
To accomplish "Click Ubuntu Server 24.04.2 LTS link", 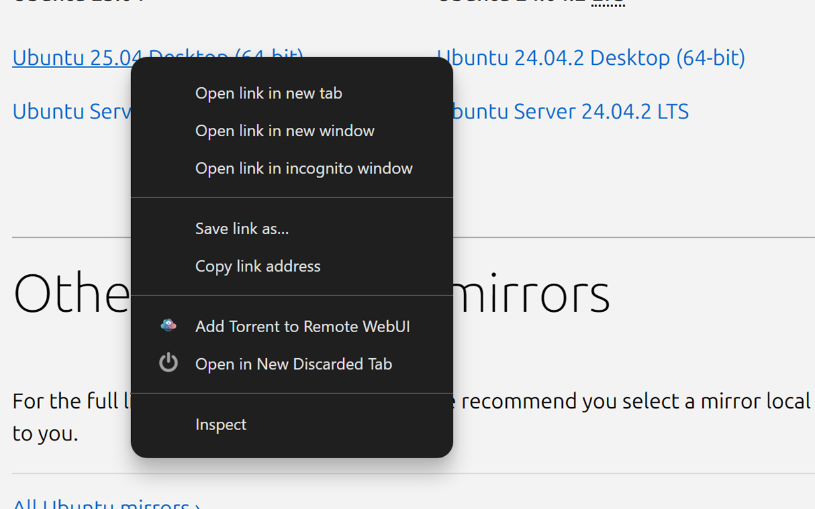I will point(570,111).
